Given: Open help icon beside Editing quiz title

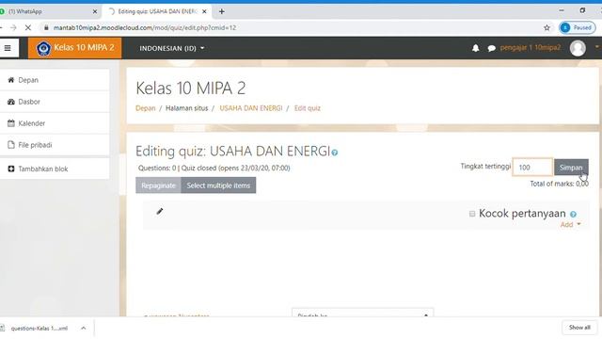Looking at the screenshot, I should [x=335, y=153].
